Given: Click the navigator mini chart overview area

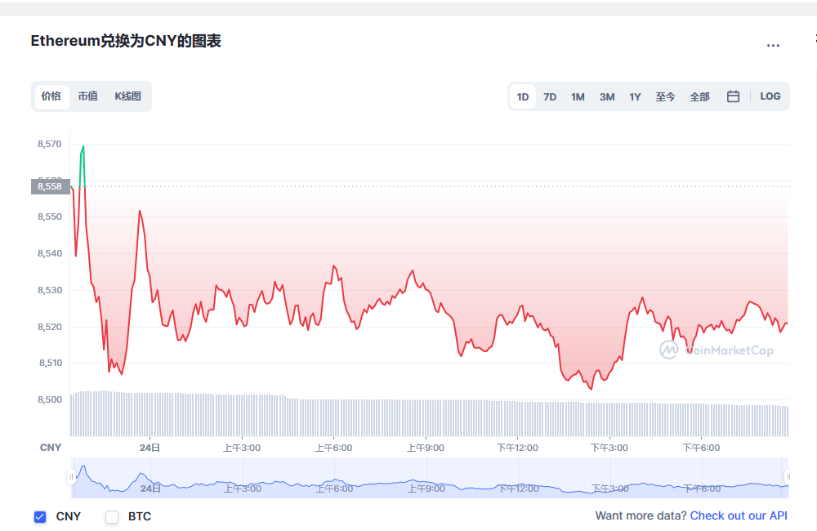Looking at the screenshot, I should [x=430, y=478].
